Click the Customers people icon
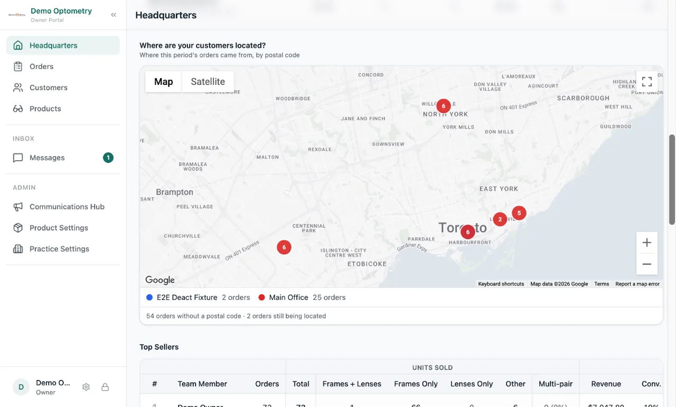 click(x=18, y=88)
